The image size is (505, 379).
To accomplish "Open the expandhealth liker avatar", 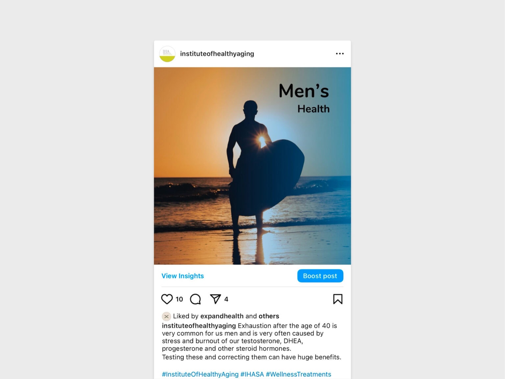I will point(166,316).
